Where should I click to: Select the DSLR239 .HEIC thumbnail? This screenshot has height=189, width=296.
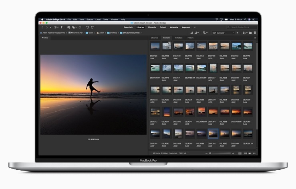(213, 90)
